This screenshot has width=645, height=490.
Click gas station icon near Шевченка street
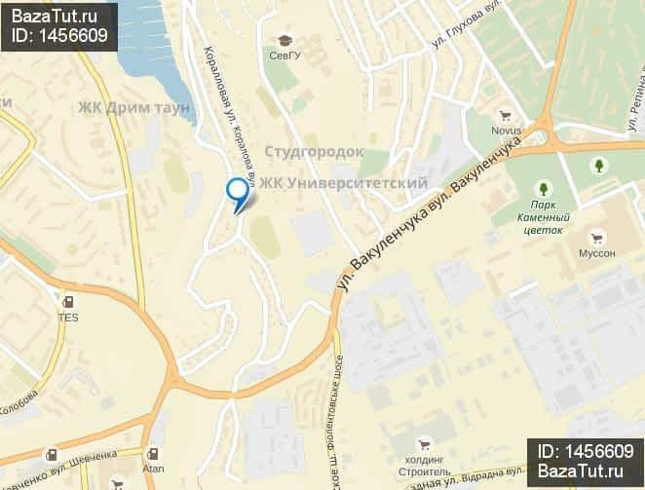point(51,455)
